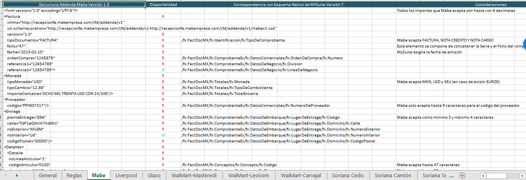526x180 pixels.
Task: Open the WalMart-Masteredi sheet tab
Action: [x=194, y=175]
